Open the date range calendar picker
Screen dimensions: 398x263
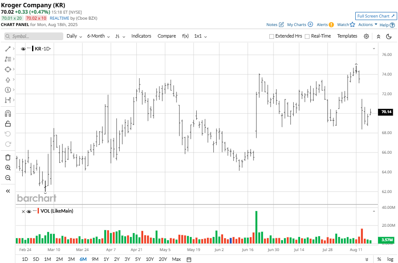click(189, 260)
